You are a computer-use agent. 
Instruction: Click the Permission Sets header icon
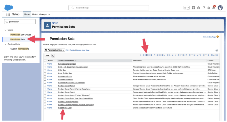[47, 25]
